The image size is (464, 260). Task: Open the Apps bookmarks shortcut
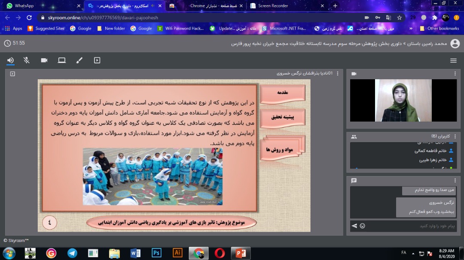point(14,28)
